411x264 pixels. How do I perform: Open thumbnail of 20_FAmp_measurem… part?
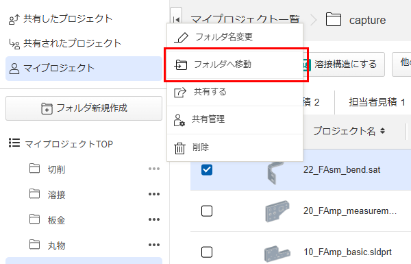click(277, 211)
